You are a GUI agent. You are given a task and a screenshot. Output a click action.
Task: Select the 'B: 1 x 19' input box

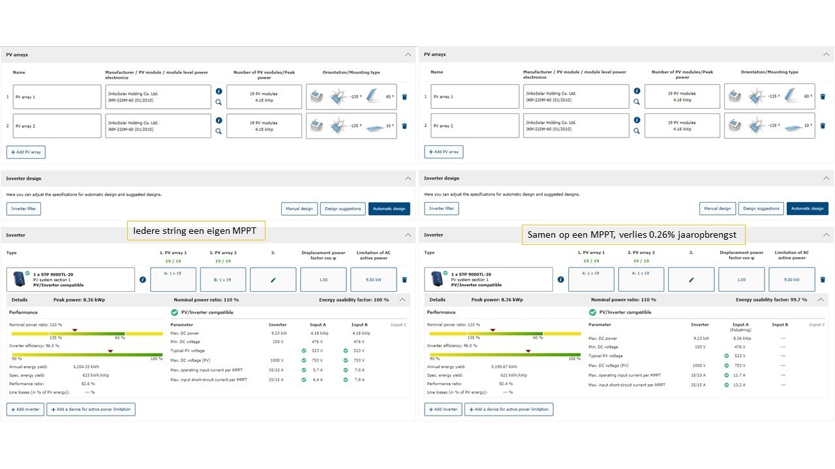pyautogui.click(x=223, y=279)
